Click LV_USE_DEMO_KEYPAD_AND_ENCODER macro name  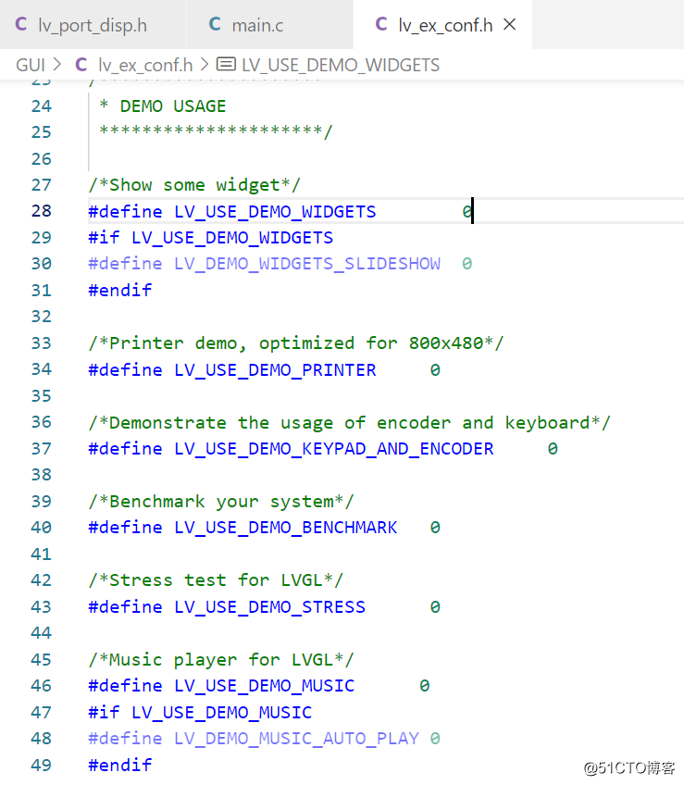[334, 449]
